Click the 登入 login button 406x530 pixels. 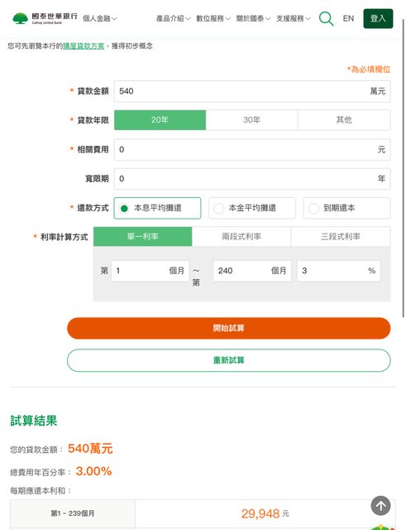(x=378, y=18)
